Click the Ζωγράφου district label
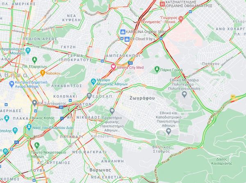 click(142, 98)
